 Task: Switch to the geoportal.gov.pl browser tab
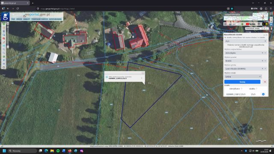15,3
